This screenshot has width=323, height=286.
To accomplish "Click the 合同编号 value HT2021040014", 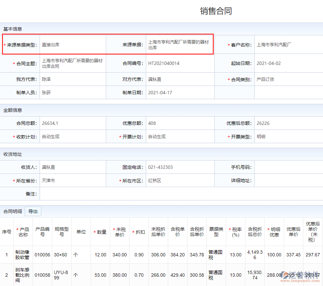I will [x=180, y=63].
